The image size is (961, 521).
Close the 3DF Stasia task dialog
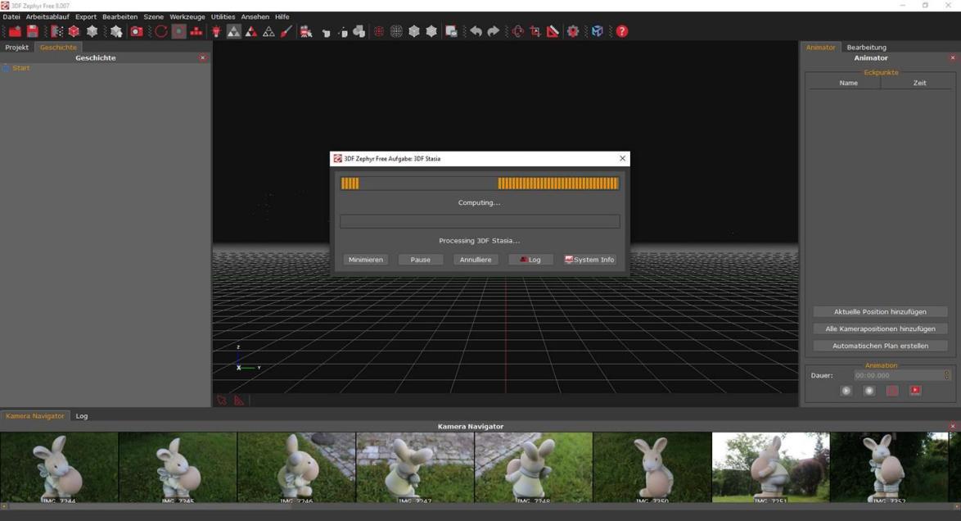click(x=623, y=158)
